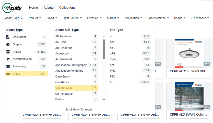This screenshot has height=123, width=213.
Task: Click the Acuity logo
Action: pos(12,8)
